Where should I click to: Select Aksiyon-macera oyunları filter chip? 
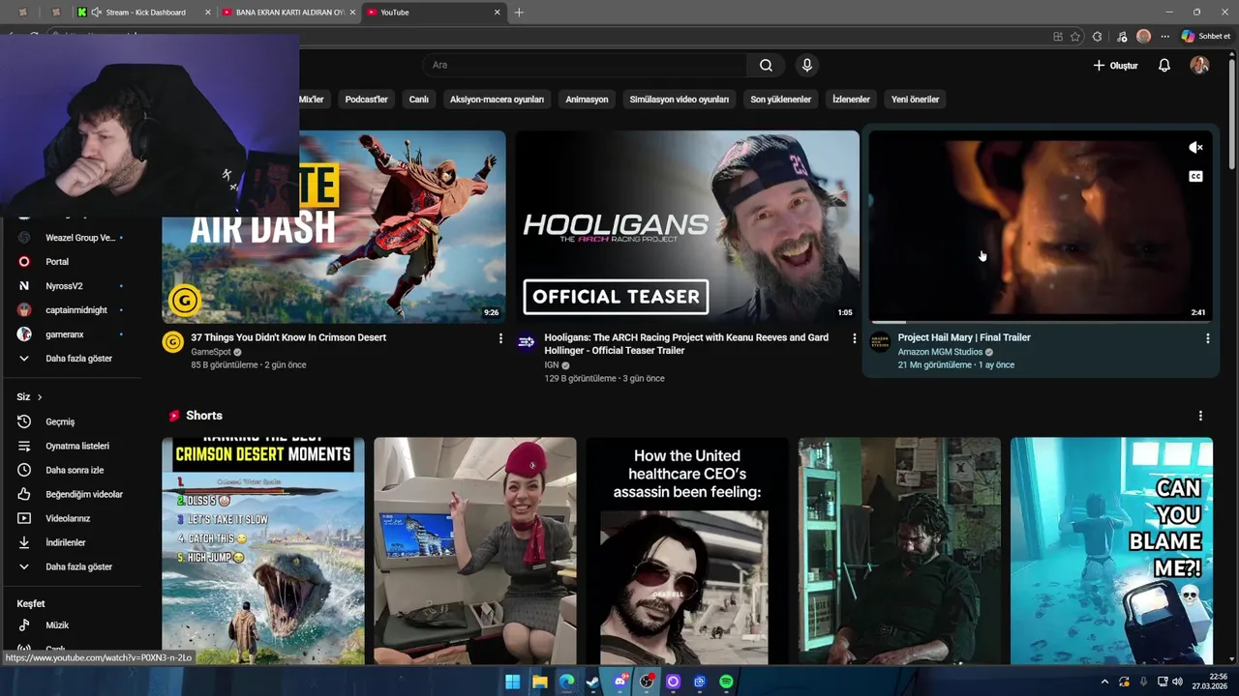(497, 99)
